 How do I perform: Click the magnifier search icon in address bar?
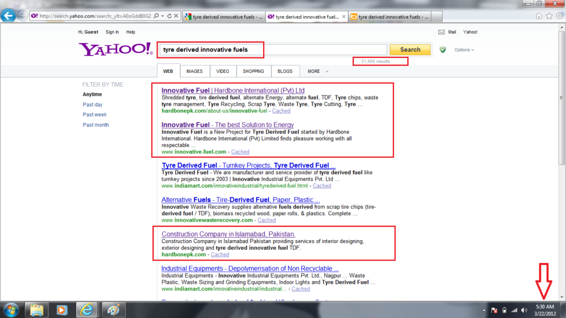pos(156,16)
